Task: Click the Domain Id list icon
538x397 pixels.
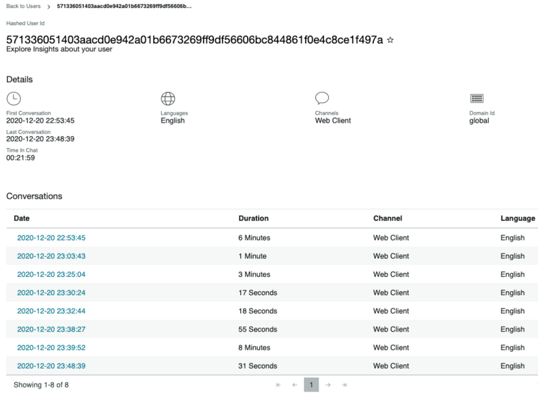Action: [x=477, y=98]
